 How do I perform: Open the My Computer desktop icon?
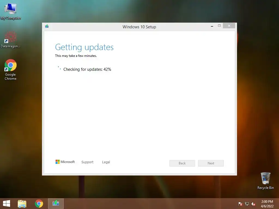(11, 11)
